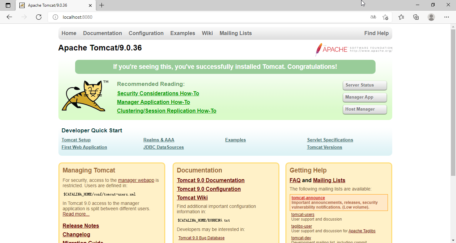456x243 pixels.
Task: Open the Favorites list icon
Action: 401,17
